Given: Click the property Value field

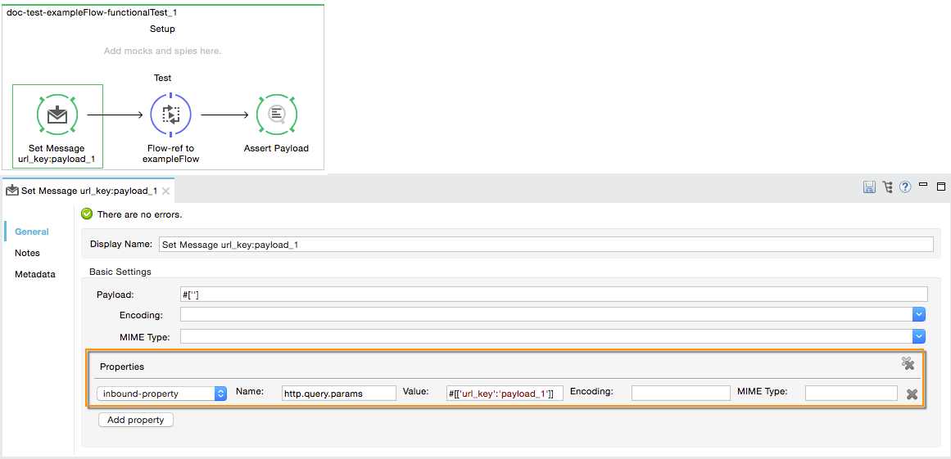Looking at the screenshot, I should coord(505,394).
